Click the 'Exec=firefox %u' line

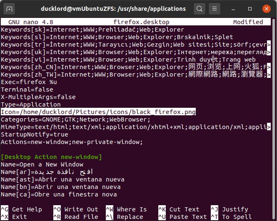(x=29, y=82)
